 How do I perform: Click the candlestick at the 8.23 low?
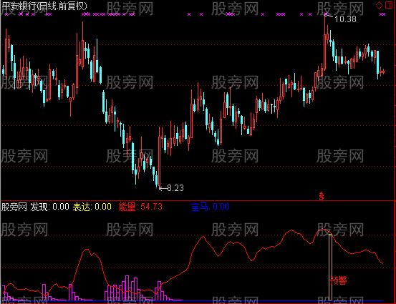[159, 157]
